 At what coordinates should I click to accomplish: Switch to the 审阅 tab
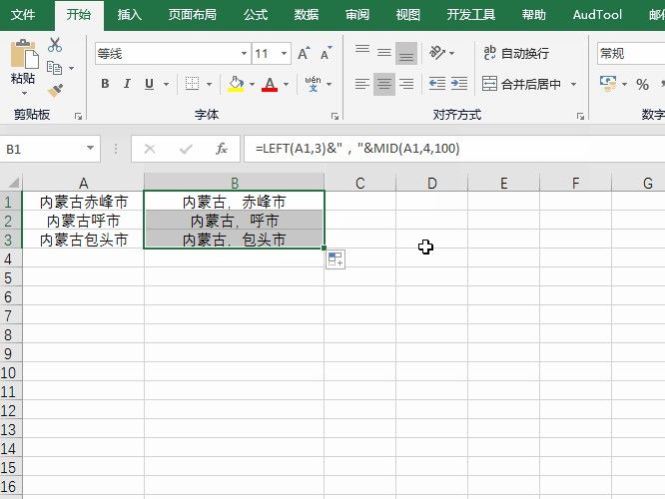pyautogui.click(x=357, y=15)
